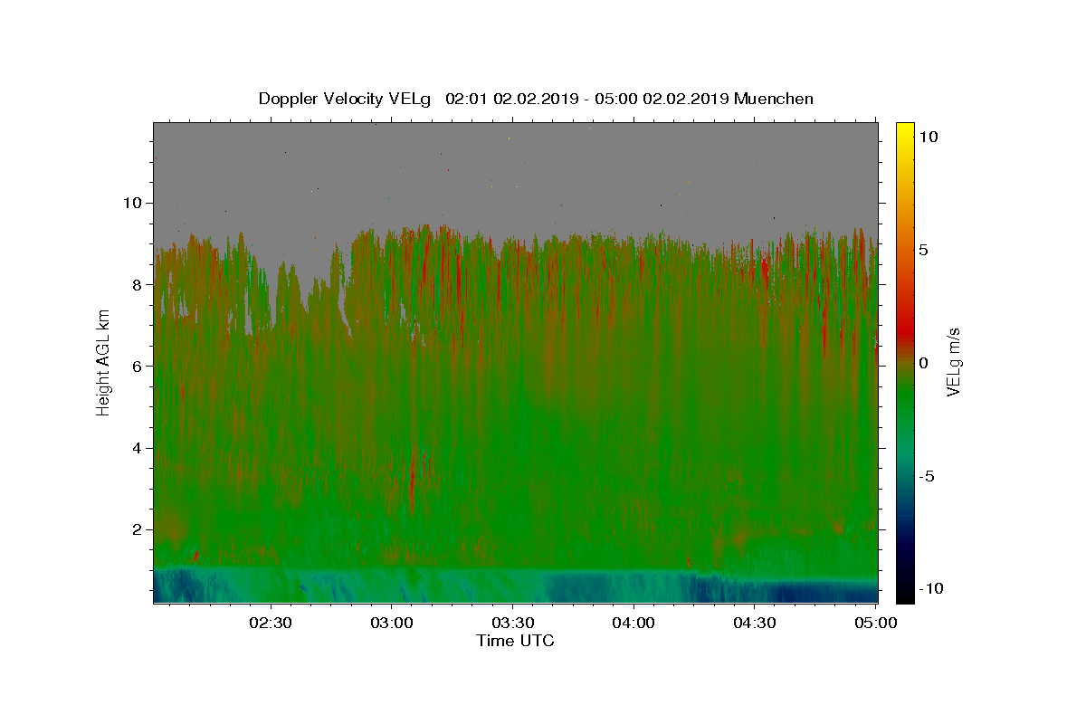This screenshot has height=724, width=1086.
Task: Click the 04:30 time axis label
Action: click(754, 623)
